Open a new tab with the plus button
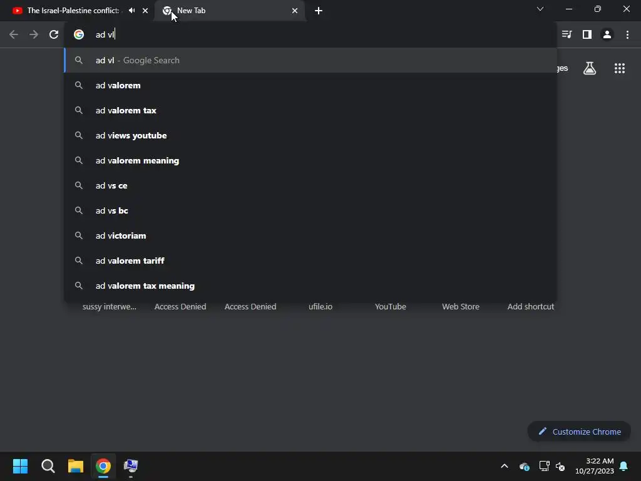The image size is (641, 481). 319,11
